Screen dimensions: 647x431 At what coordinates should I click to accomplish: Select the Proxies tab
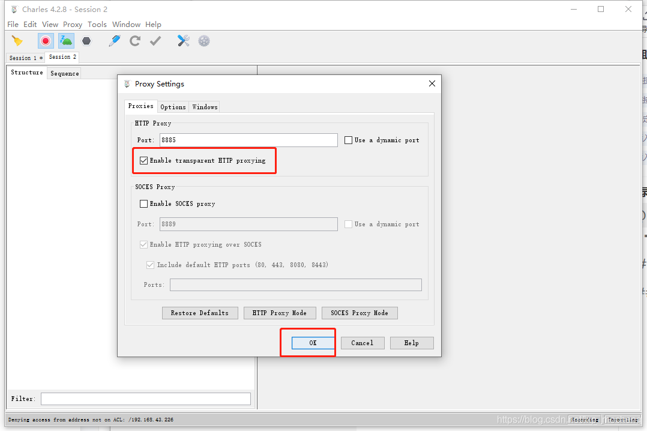click(140, 106)
